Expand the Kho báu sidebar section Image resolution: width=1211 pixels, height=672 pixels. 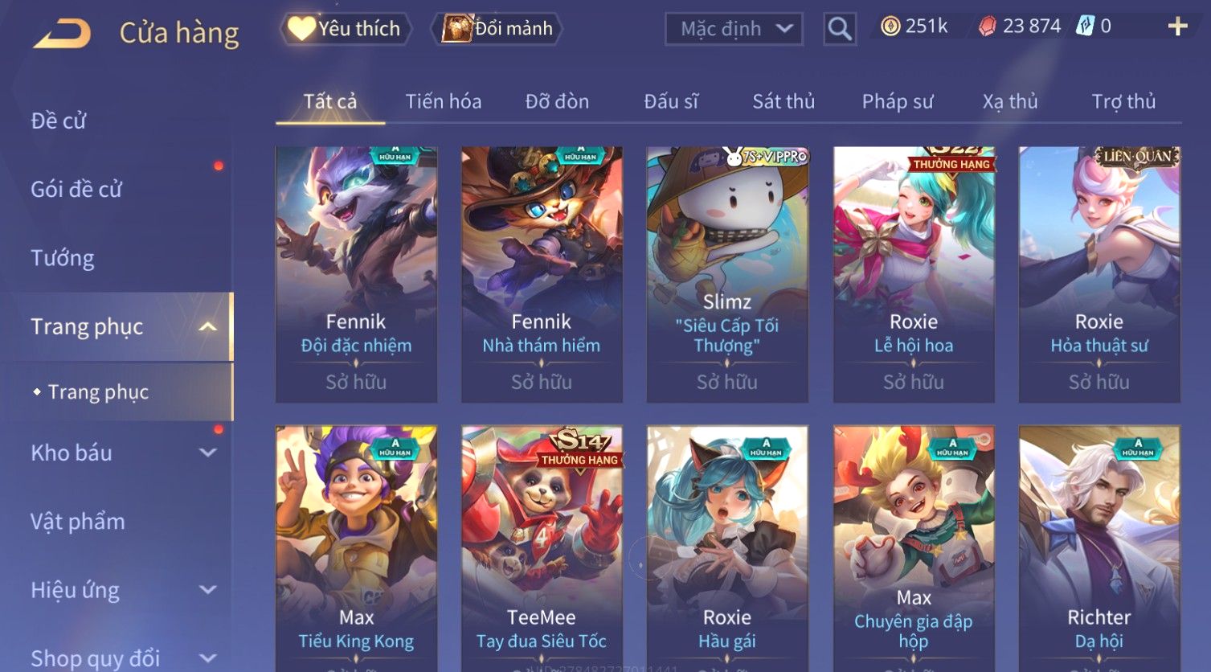click(x=207, y=453)
